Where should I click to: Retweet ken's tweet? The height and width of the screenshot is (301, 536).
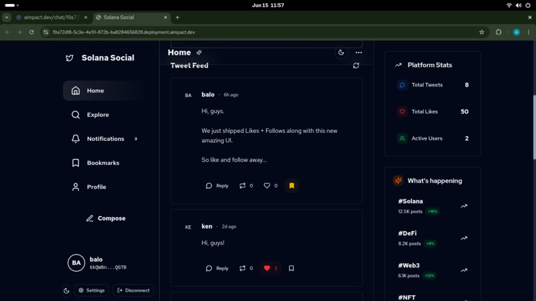246,268
